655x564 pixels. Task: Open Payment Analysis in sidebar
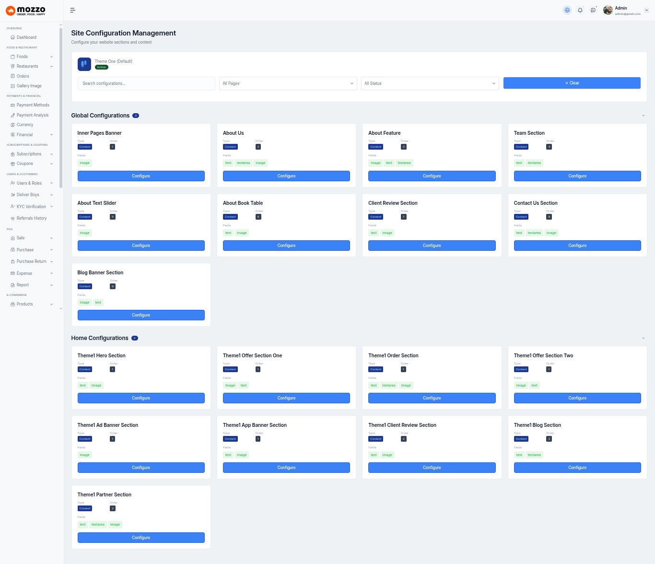[32, 115]
